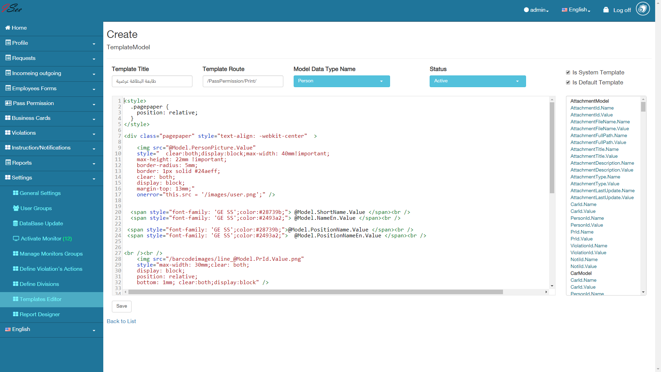Image resolution: width=661 pixels, height=372 pixels.
Task: Open the Home menu item
Action: coord(52,28)
